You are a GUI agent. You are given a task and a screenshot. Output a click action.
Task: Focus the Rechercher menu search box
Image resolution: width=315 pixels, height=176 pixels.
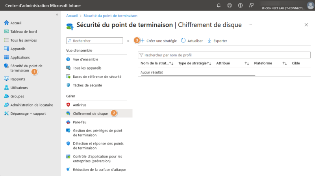point(94,41)
